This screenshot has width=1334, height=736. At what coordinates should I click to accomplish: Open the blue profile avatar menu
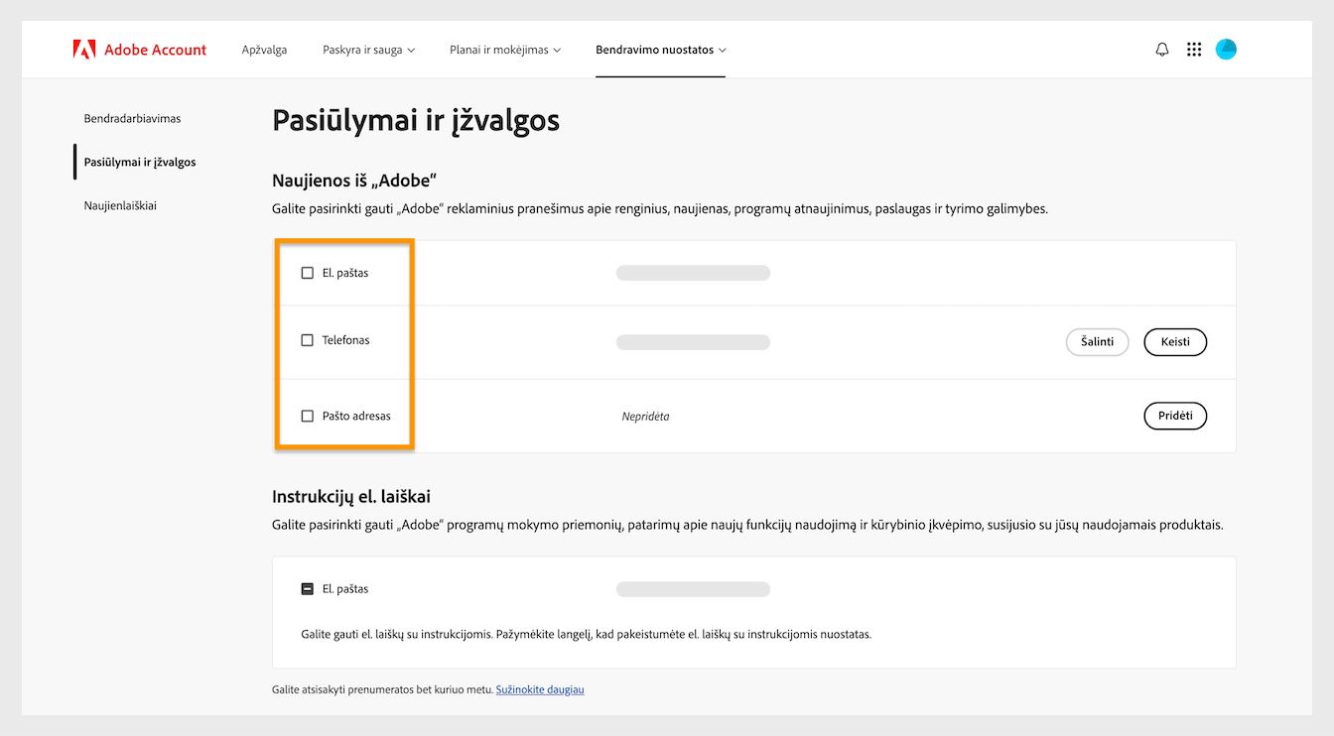[x=1226, y=49]
